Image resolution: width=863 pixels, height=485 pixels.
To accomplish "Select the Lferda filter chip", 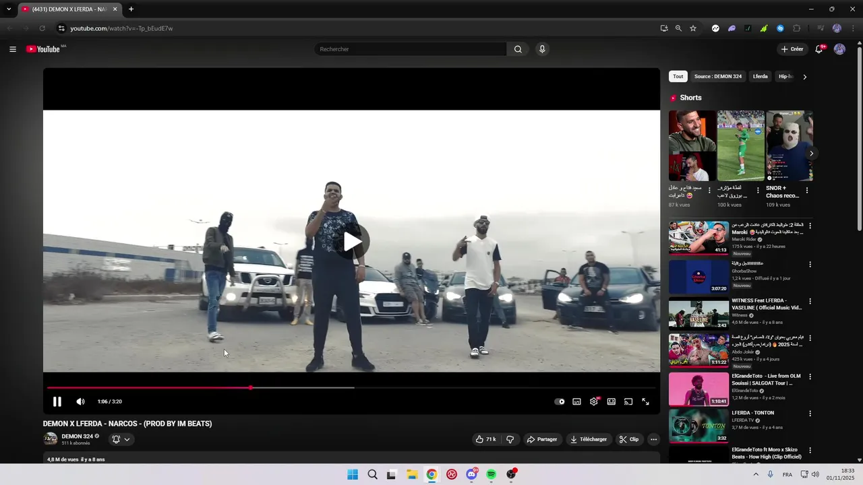I will click(761, 76).
